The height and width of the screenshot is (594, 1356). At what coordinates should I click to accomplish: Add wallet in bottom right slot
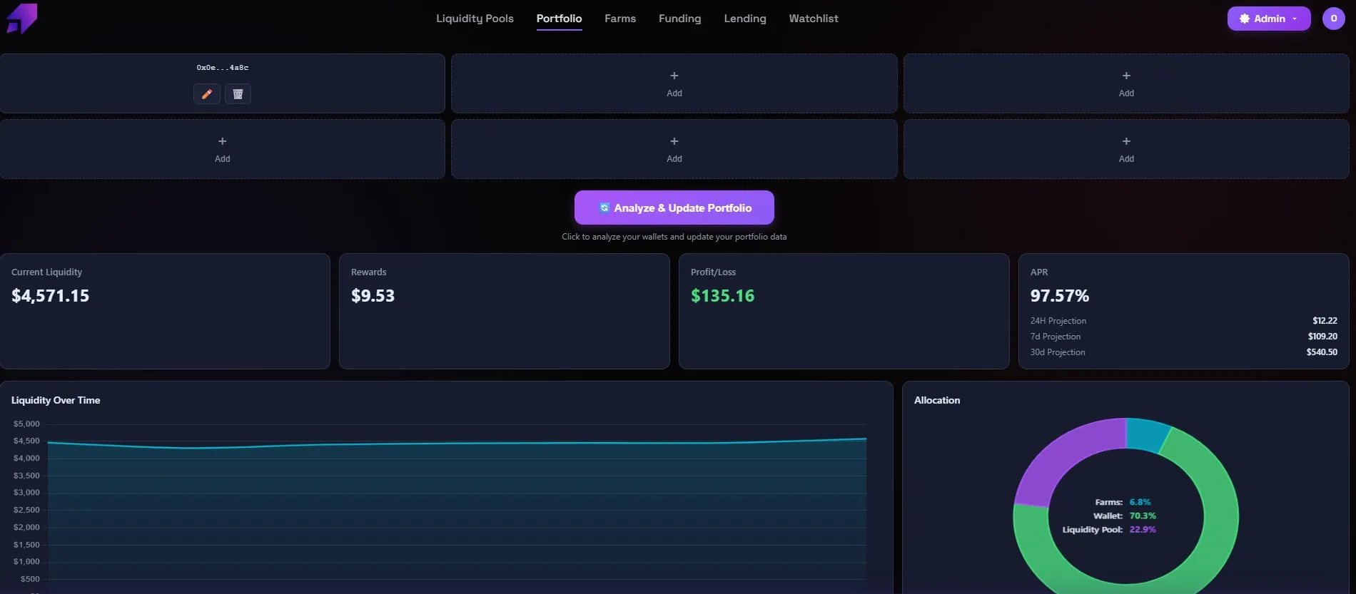(1126, 149)
